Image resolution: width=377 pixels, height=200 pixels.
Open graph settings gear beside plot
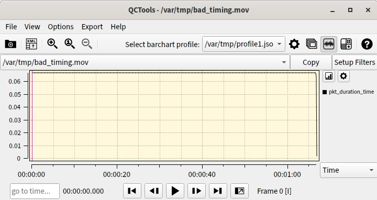[343, 76]
